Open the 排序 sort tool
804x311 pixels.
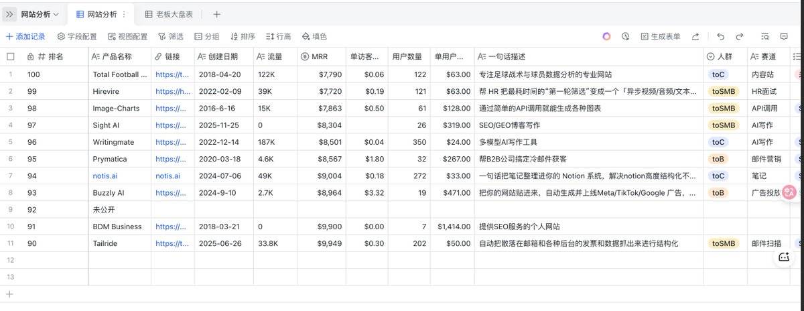pos(243,36)
